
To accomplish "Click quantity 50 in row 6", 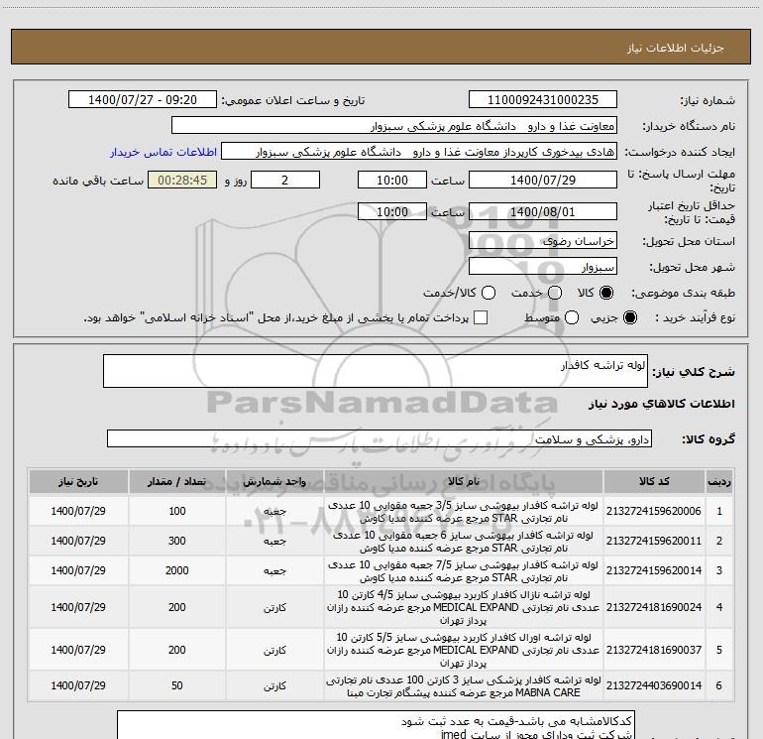I will (177, 685).
